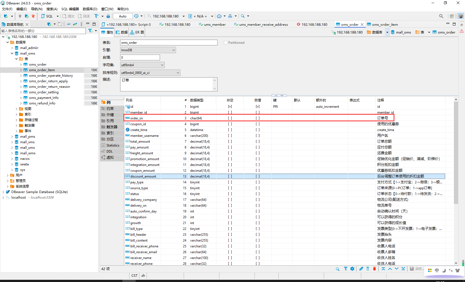Open the collation utf8mb4_0900_ai_ci dropdown

150,73
